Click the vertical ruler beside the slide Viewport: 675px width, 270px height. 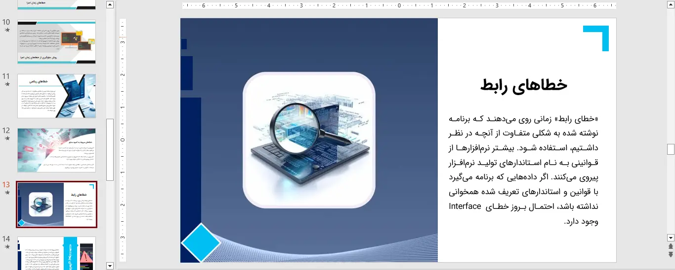point(123,140)
